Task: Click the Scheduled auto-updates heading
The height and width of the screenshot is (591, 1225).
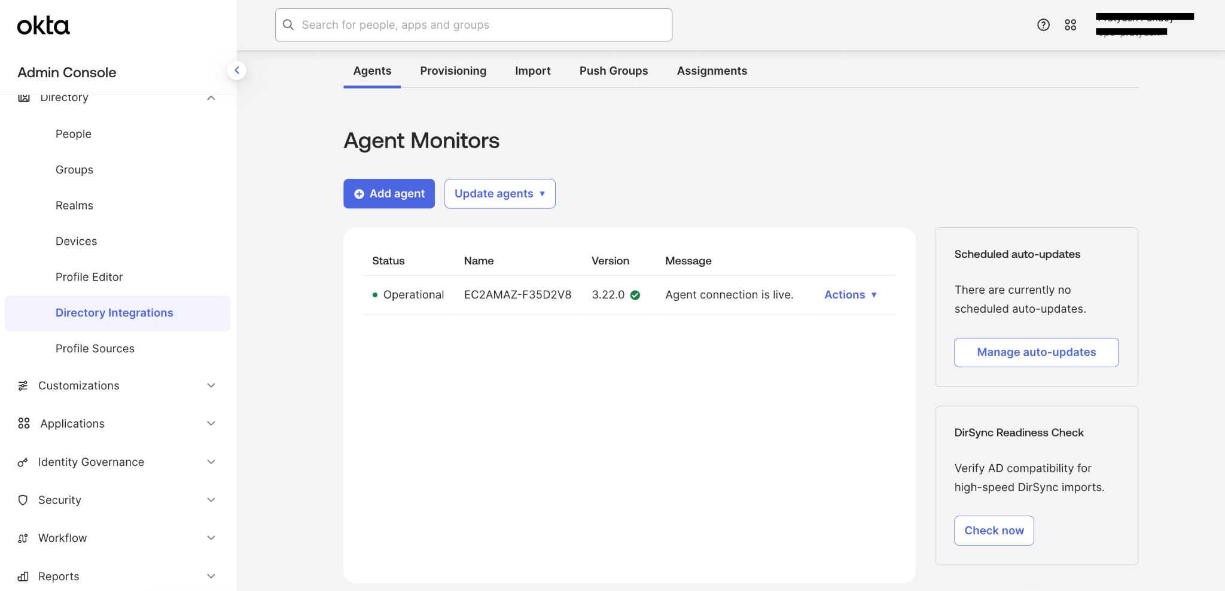Action: pos(1017,254)
